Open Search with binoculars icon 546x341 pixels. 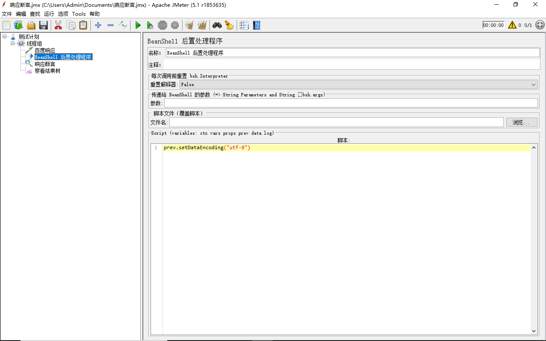[217, 26]
